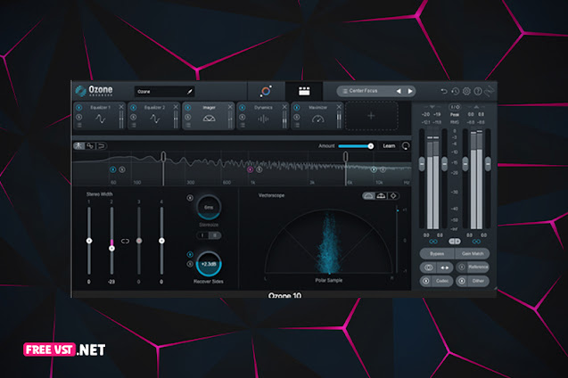This screenshot has height=378, width=568.
Task: Select the Imager module
Action: (209, 116)
